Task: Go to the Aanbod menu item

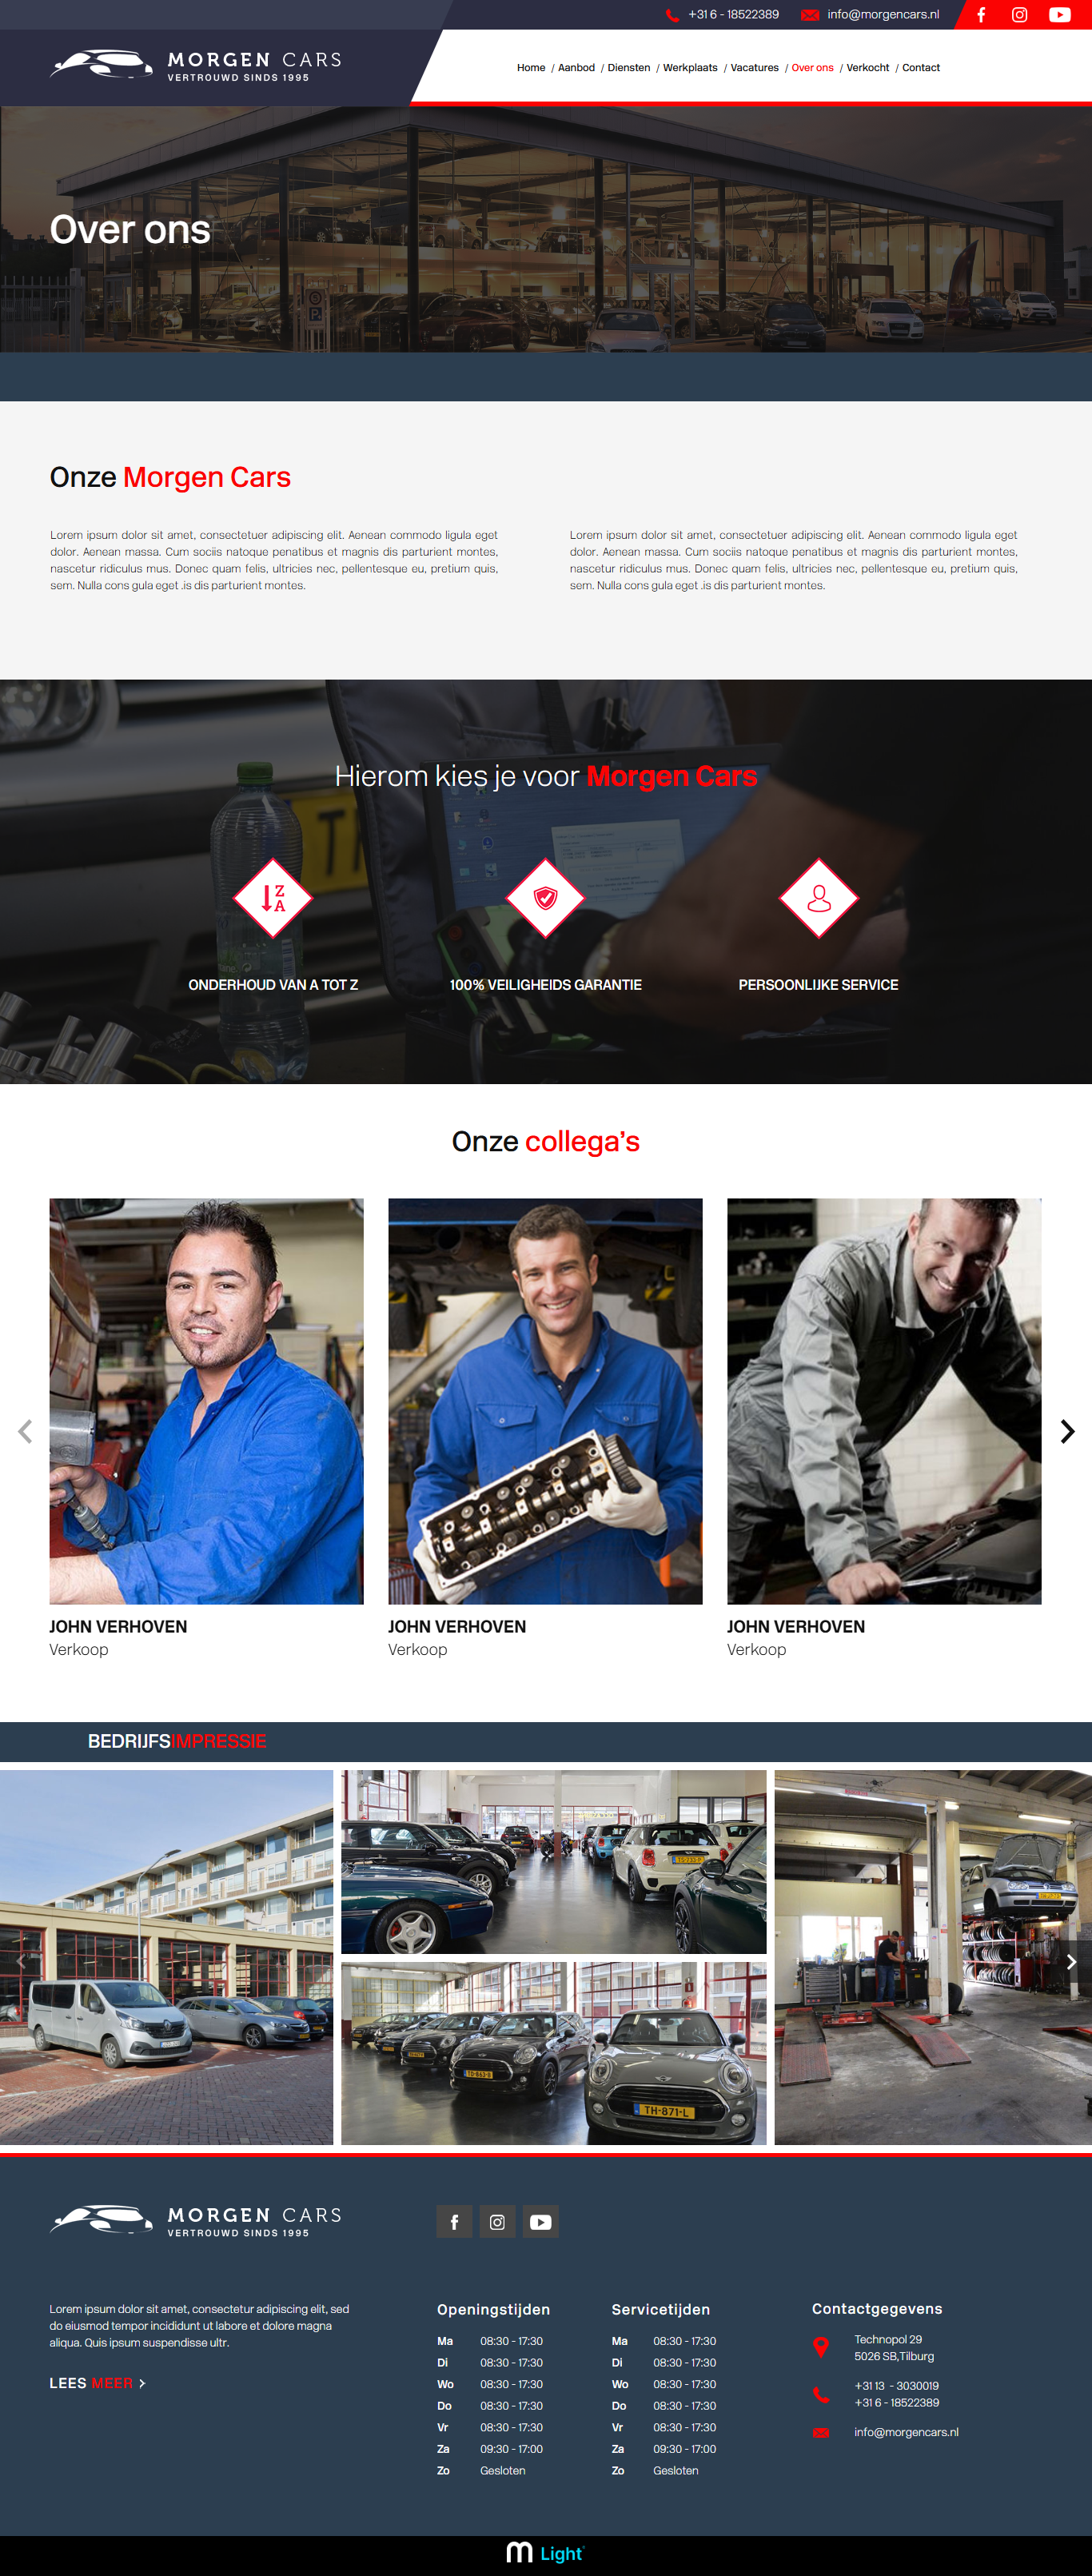Action: (x=576, y=68)
